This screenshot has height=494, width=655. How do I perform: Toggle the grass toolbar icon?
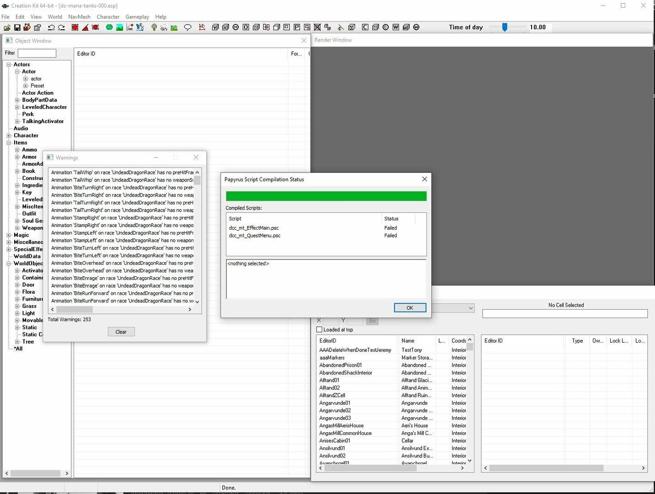[174, 27]
